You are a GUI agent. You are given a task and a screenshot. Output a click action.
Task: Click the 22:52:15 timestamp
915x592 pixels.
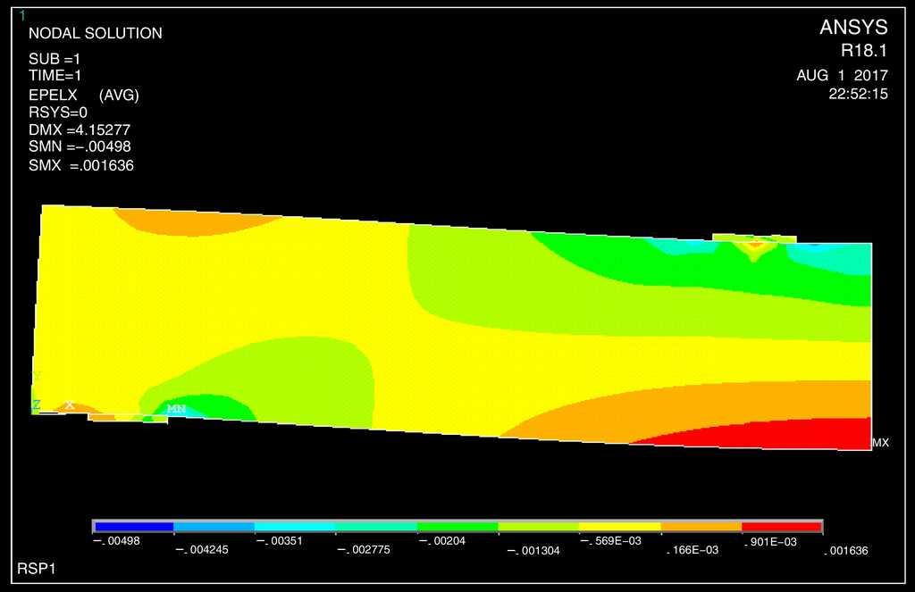[x=858, y=94]
